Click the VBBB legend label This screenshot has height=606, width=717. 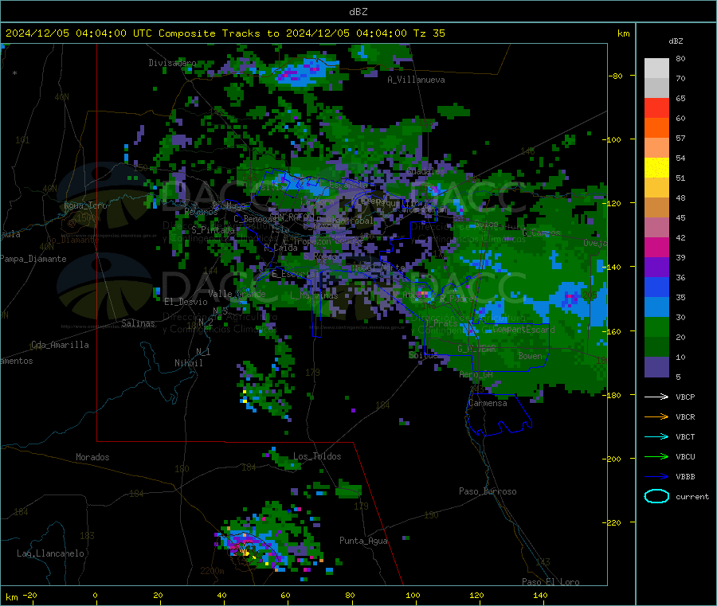(x=685, y=477)
